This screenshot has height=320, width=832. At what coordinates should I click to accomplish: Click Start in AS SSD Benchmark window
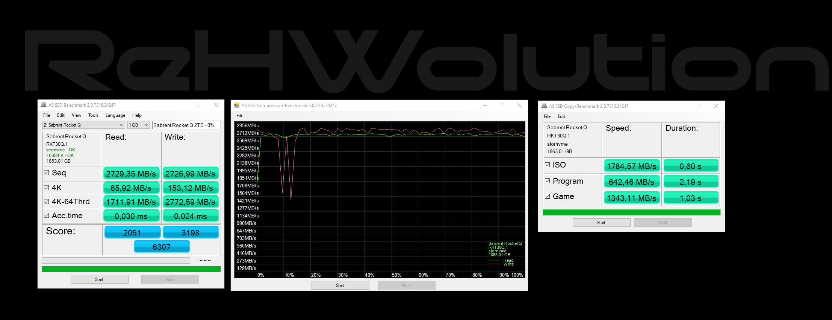pyautogui.click(x=100, y=279)
